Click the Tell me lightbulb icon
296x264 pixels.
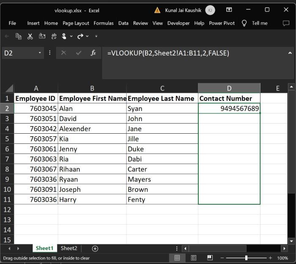244,23
